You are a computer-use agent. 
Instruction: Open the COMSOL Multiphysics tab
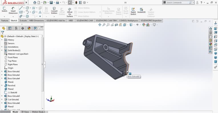pos(129,21)
